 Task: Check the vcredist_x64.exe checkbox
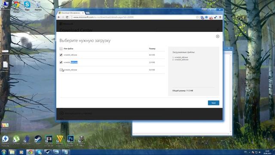[61, 70]
